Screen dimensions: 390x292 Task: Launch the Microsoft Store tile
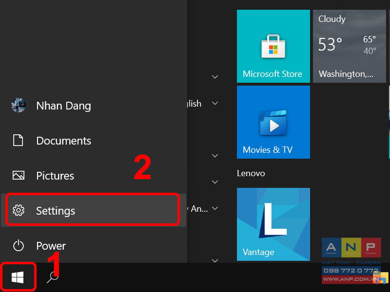click(x=273, y=46)
